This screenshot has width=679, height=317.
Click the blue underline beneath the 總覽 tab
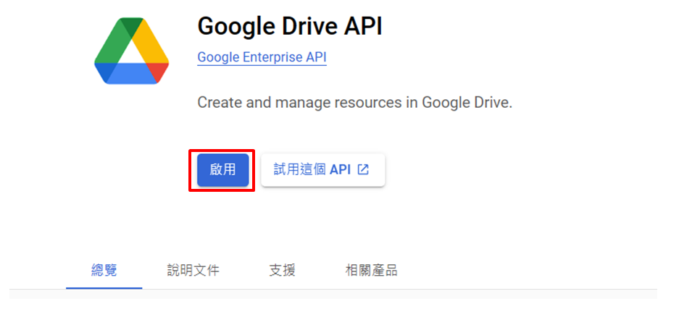coord(104,287)
